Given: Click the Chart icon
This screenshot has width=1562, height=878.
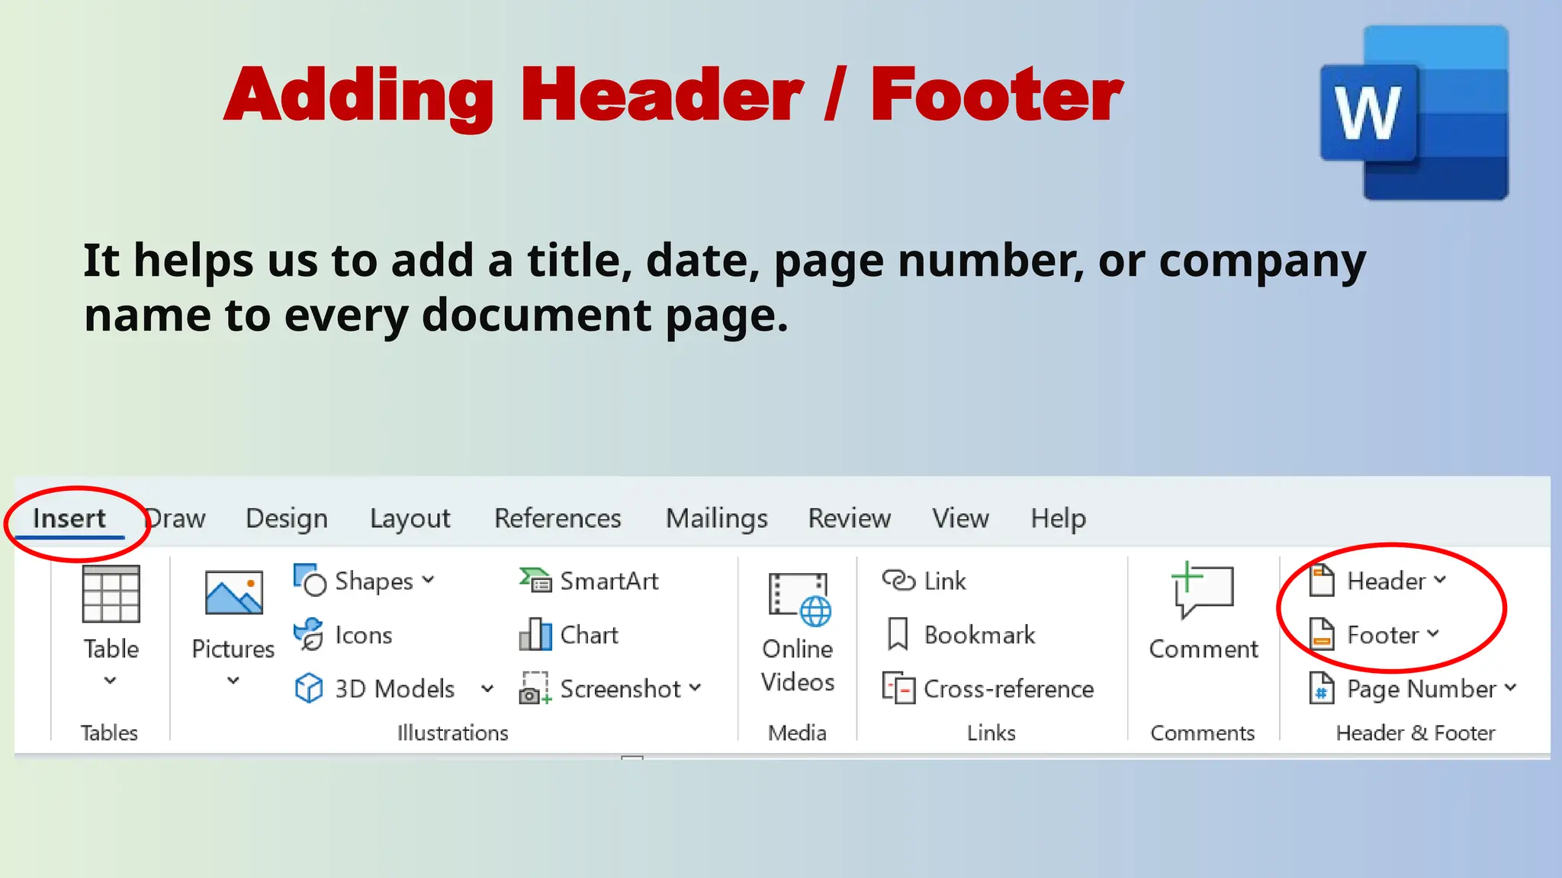Looking at the screenshot, I should click(x=535, y=634).
